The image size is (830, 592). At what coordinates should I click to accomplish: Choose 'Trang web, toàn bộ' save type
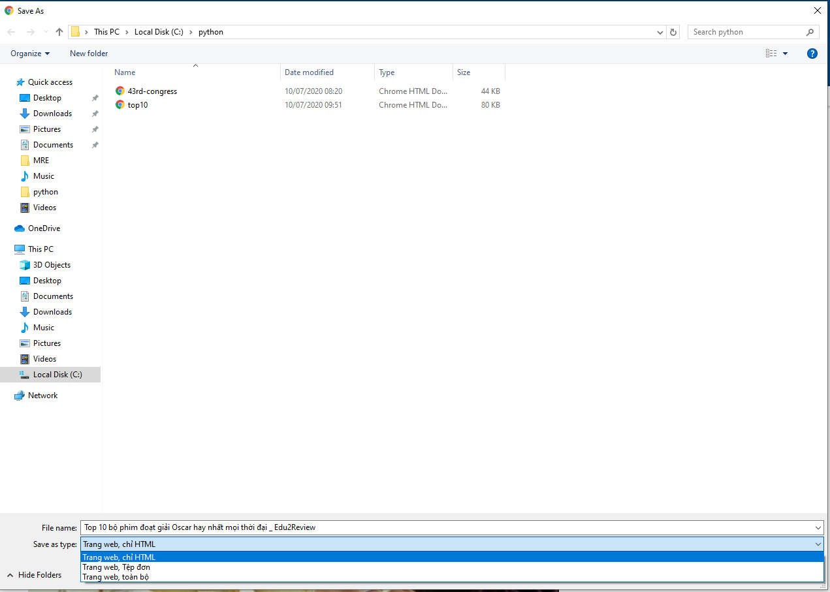pyautogui.click(x=116, y=576)
